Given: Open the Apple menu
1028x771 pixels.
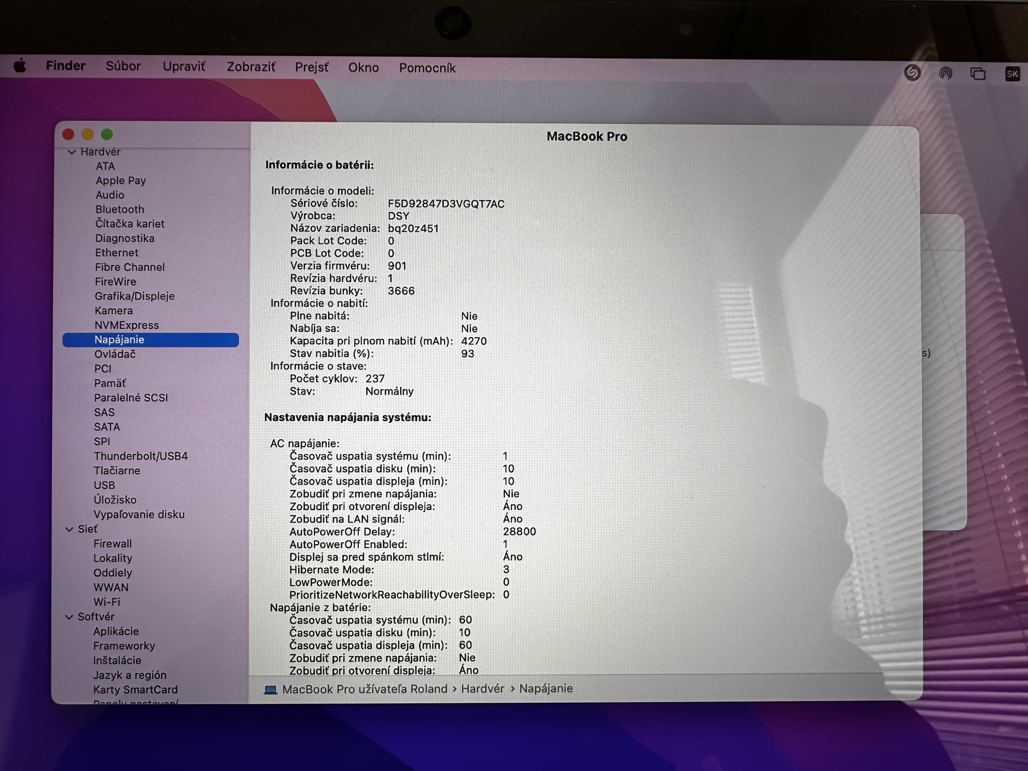Looking at the screenshot, I should pyautogui.click(x=20, y=66).
